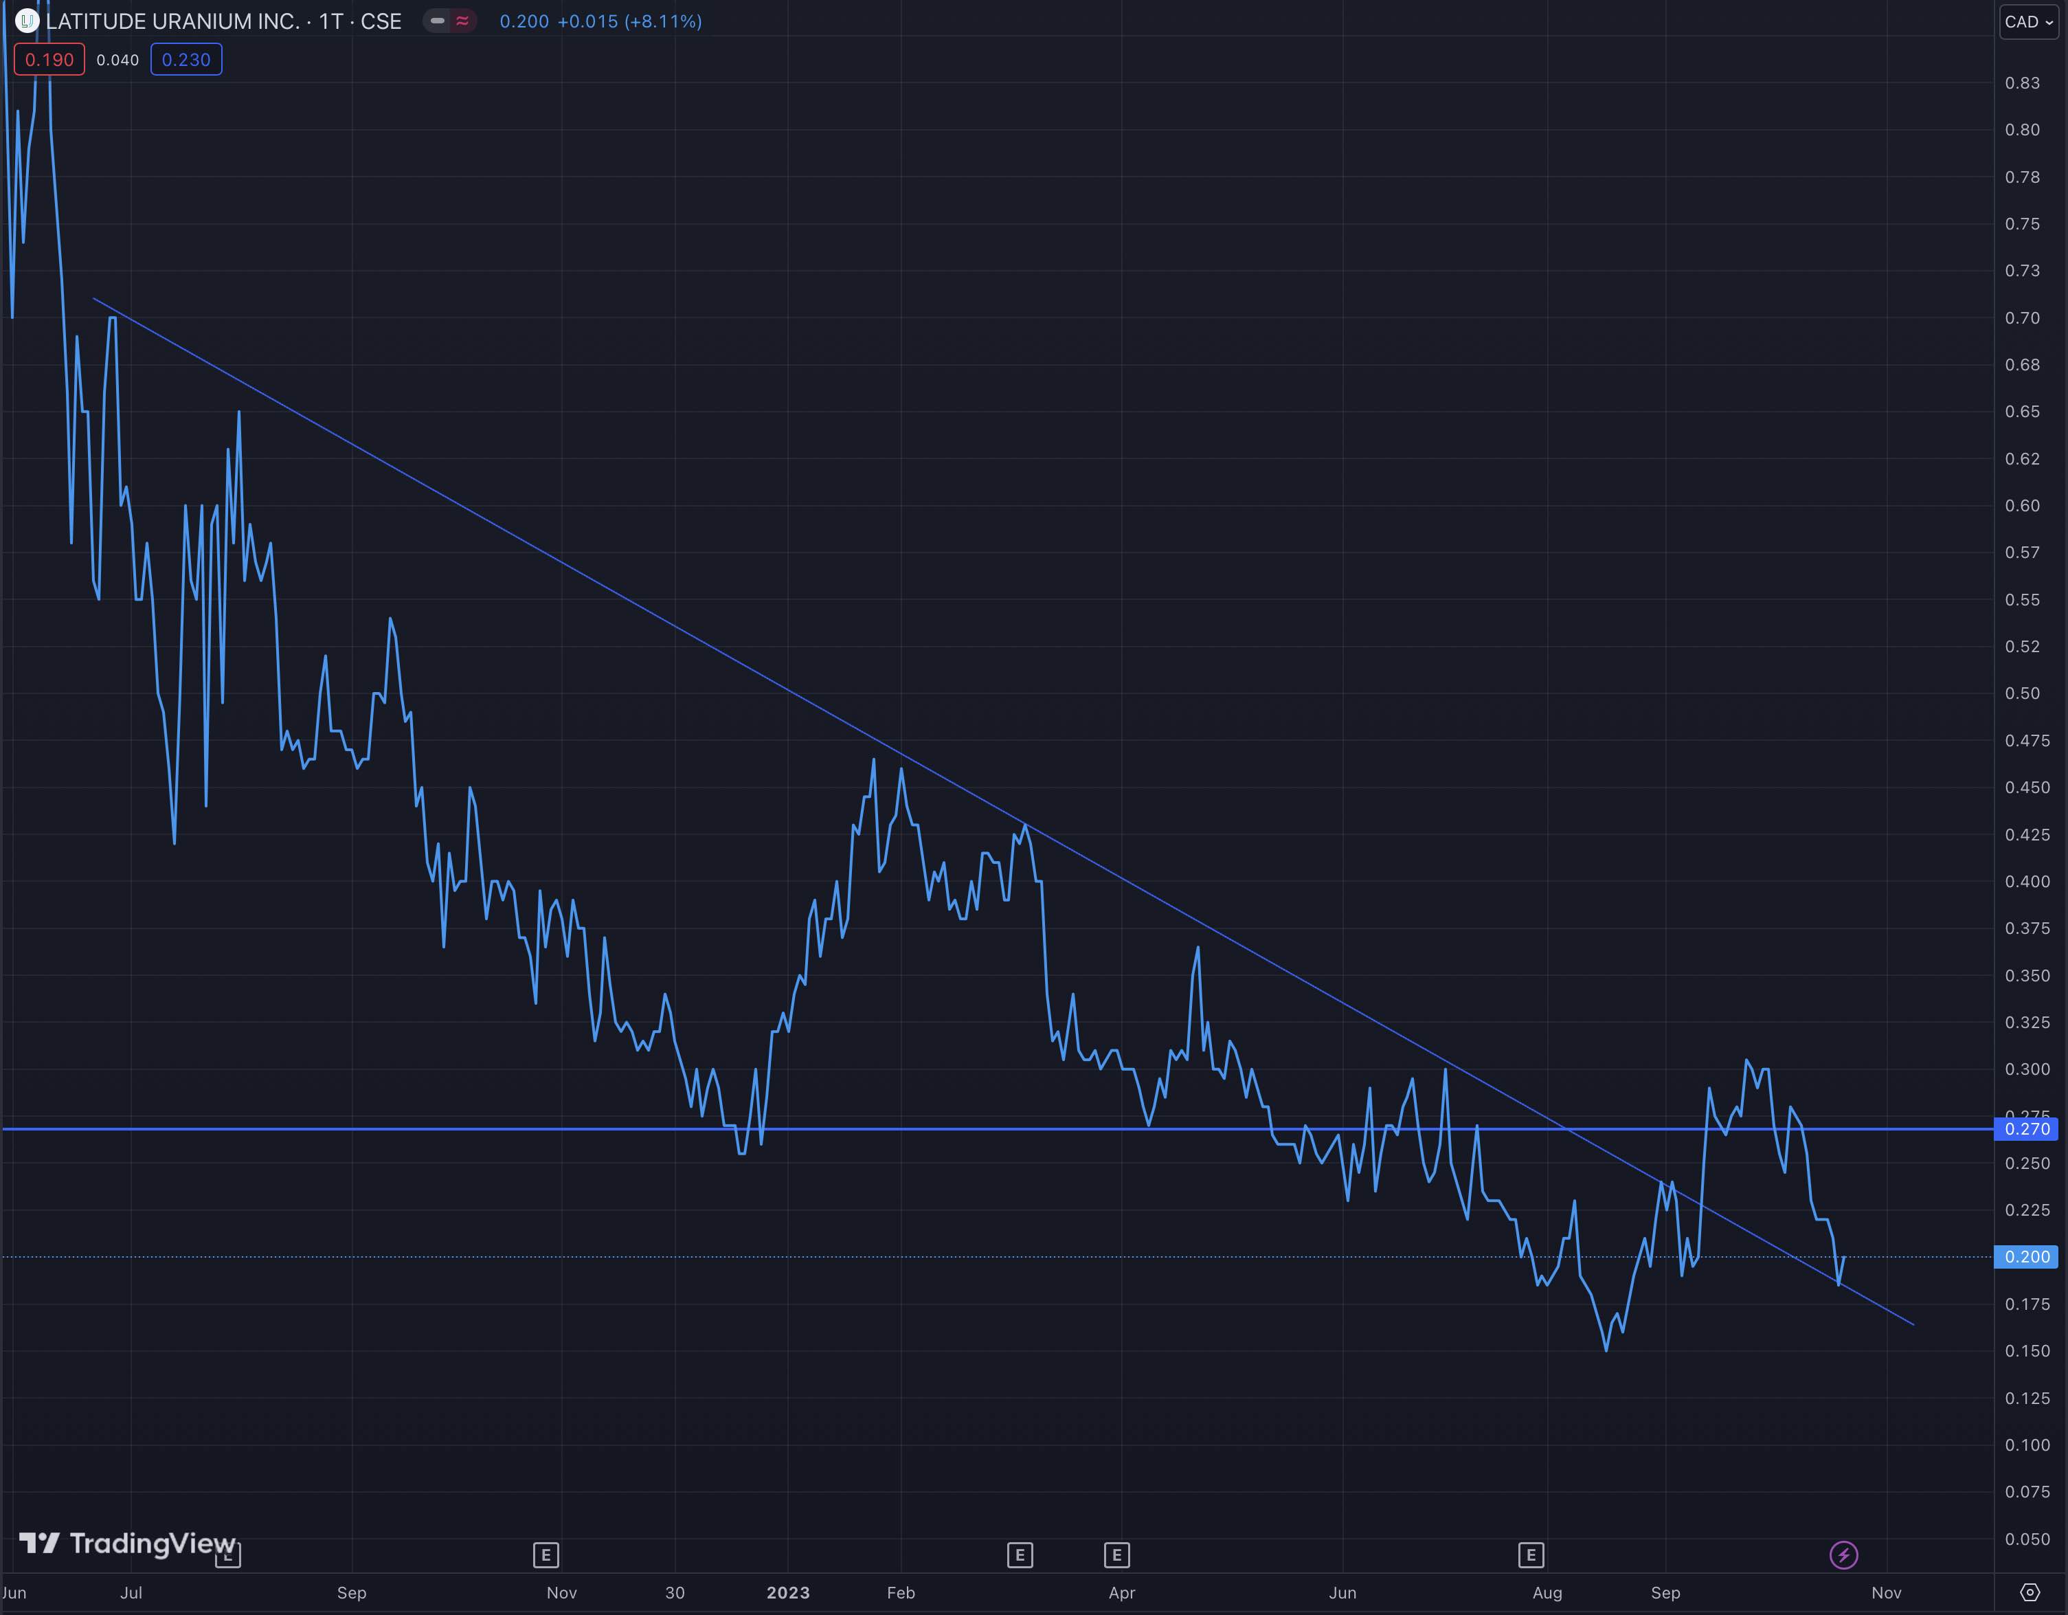Screen dimensions: 2068x1615
Task: Click the 2023 label on time axis
Action: tap(788, 1592)
